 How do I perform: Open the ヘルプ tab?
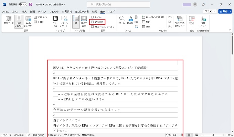(111, 11)
